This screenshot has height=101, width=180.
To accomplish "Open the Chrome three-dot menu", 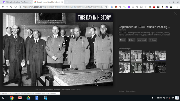I will click(x=177, y=7).
